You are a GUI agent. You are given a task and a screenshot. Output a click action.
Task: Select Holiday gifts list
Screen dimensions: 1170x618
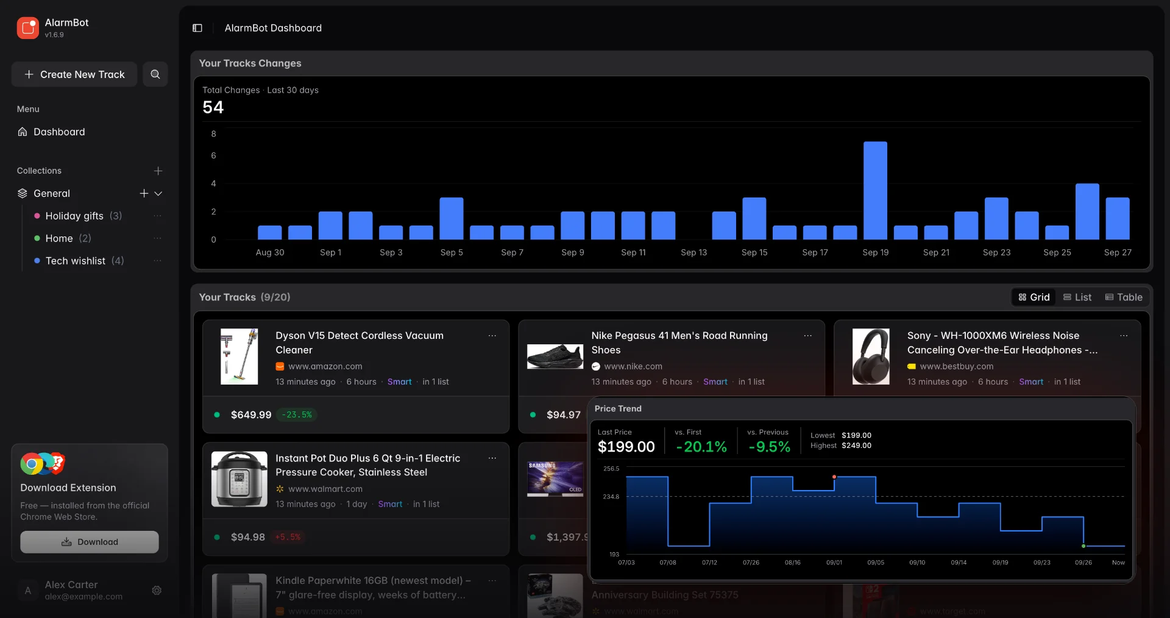tap(83, 216)
